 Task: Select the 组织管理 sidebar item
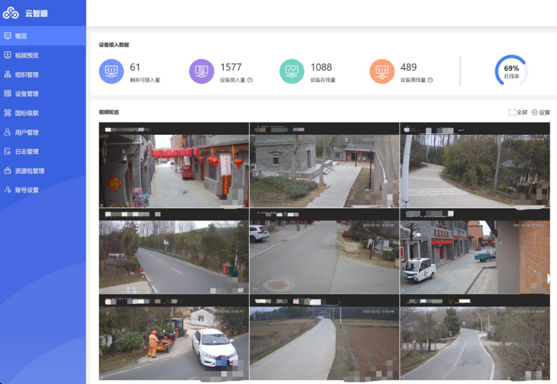[x=27, y=75]
